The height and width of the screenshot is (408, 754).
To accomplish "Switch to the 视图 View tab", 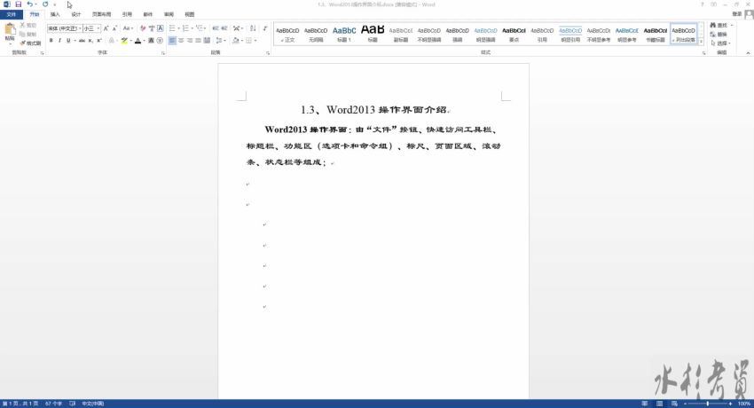I will [x=190, y=14].
